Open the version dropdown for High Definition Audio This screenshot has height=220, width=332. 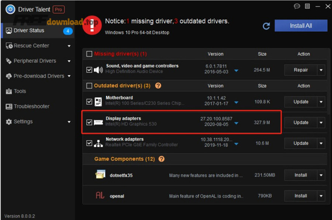(236, 71)
